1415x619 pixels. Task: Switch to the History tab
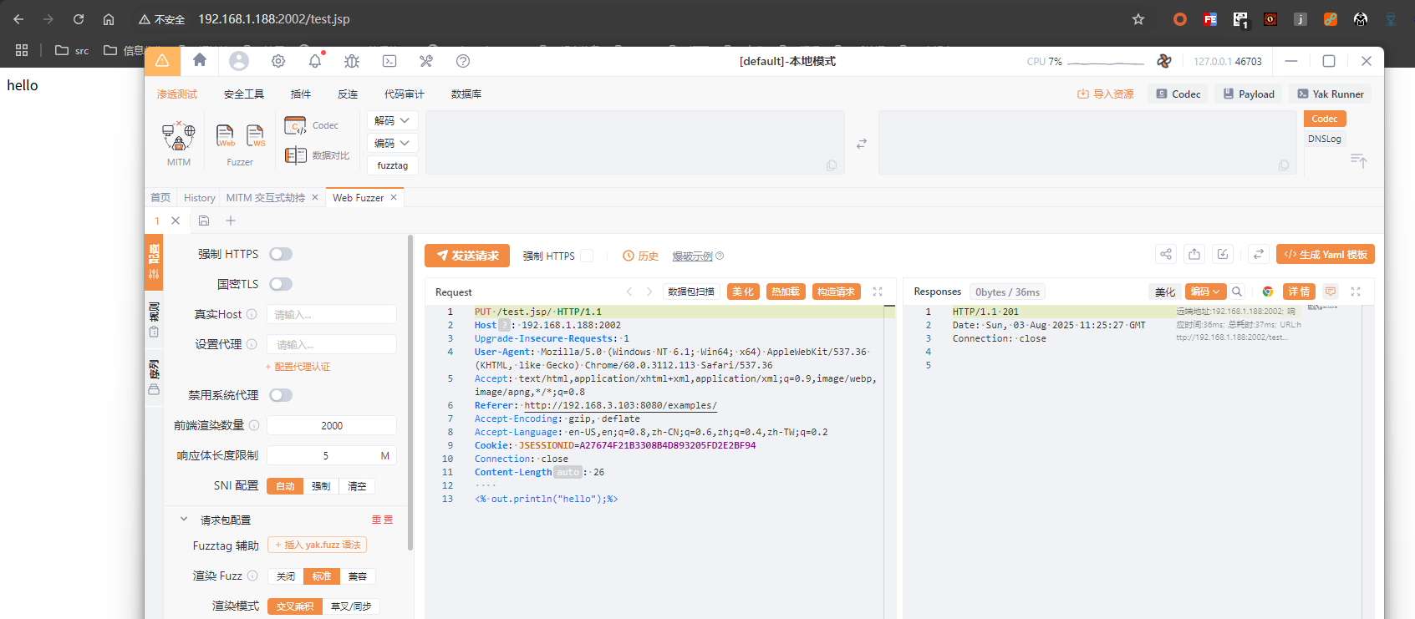coord(199,198)
